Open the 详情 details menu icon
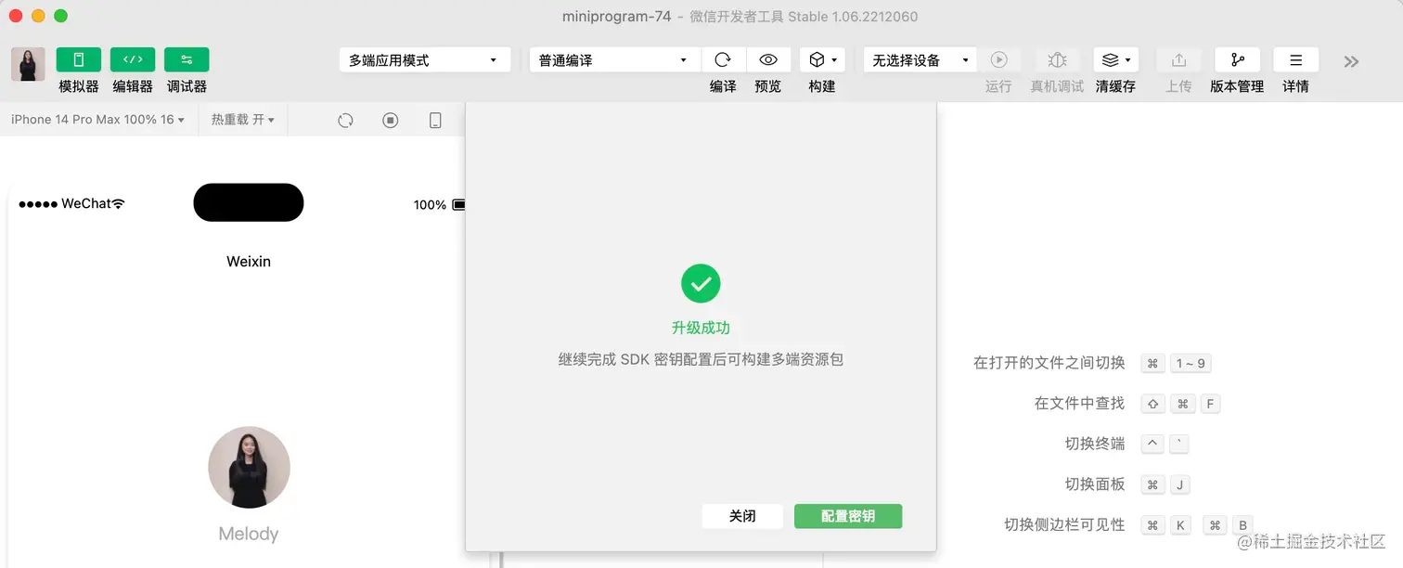Viewport: 1403px width, 568px height. pyautogui.click(x=1295, y=59)
